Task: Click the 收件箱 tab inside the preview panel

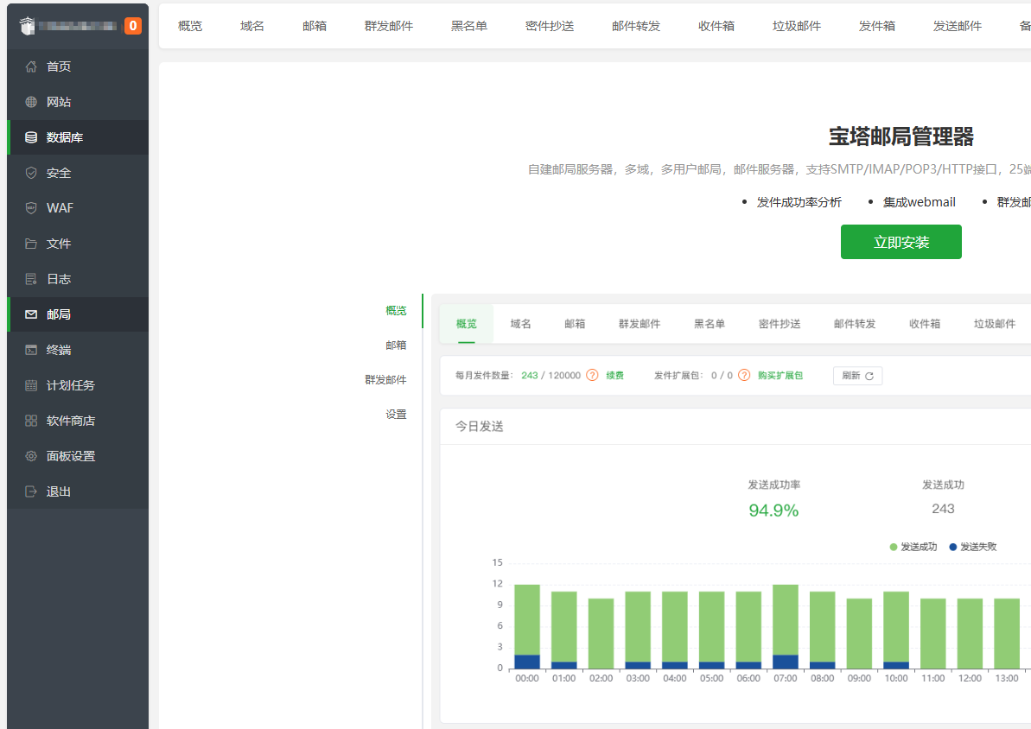Action: click(925, 323)
